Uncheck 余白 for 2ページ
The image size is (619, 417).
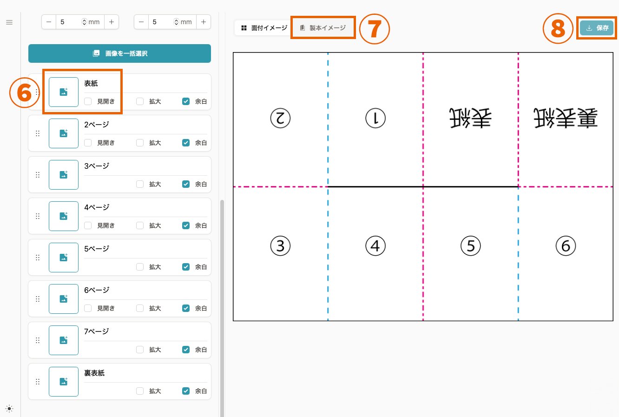(186, 143)
